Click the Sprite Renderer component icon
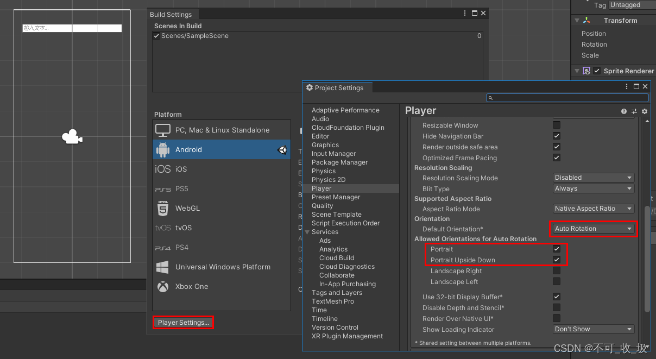656x359 pixels. click(586, 71)
